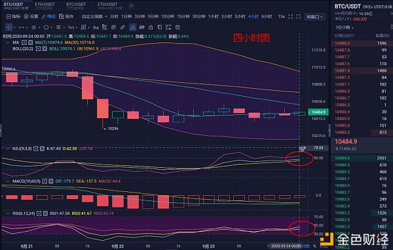
Task: Click the chain link drawing icon
Action: pyautogui.click(x=113, y=27)
